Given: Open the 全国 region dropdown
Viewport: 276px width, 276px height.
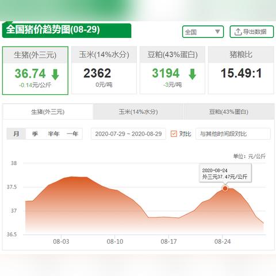Looking at the screenshot, I should 203,32.
